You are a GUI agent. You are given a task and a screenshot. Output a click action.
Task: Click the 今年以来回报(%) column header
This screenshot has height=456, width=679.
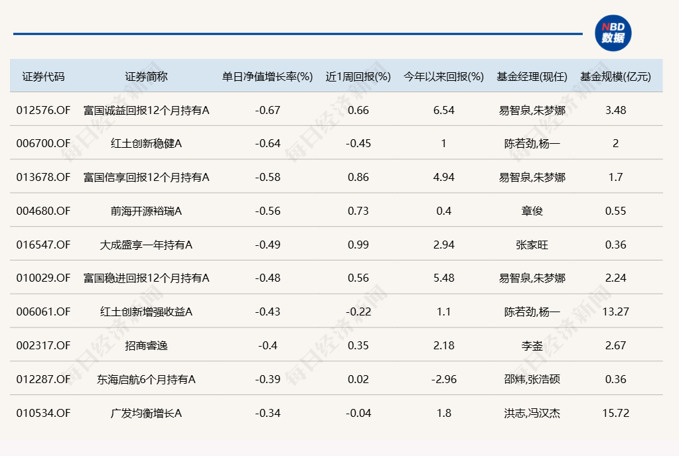pyautogui.click(x=443, y=76)
